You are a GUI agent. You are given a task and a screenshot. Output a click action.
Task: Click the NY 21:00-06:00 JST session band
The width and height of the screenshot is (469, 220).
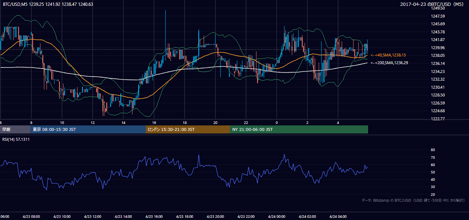(299, 129)
